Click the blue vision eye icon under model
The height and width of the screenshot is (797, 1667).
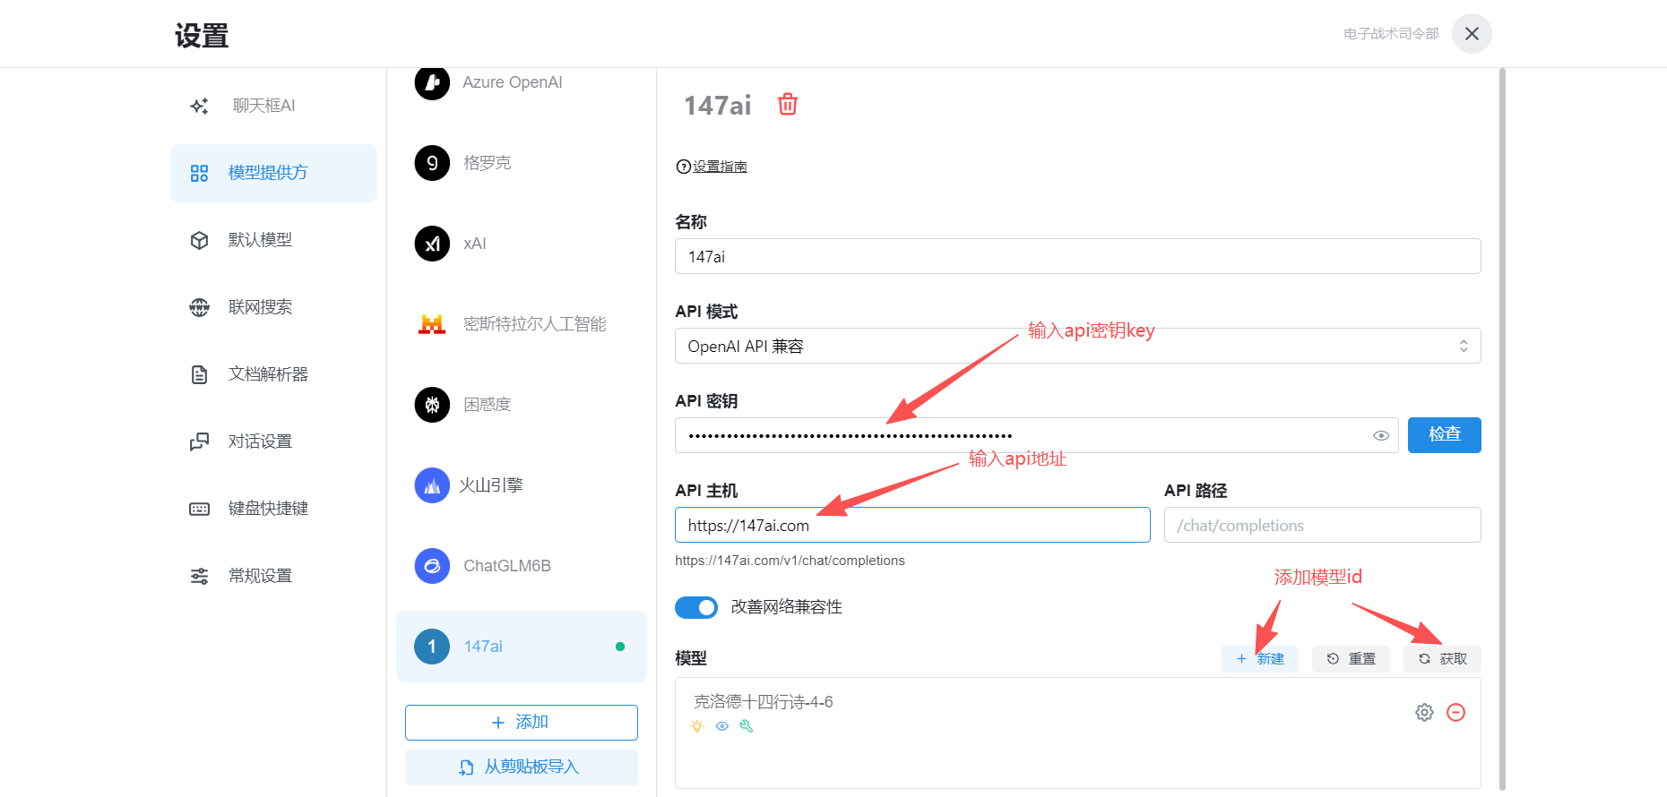[x=721, y=726]
